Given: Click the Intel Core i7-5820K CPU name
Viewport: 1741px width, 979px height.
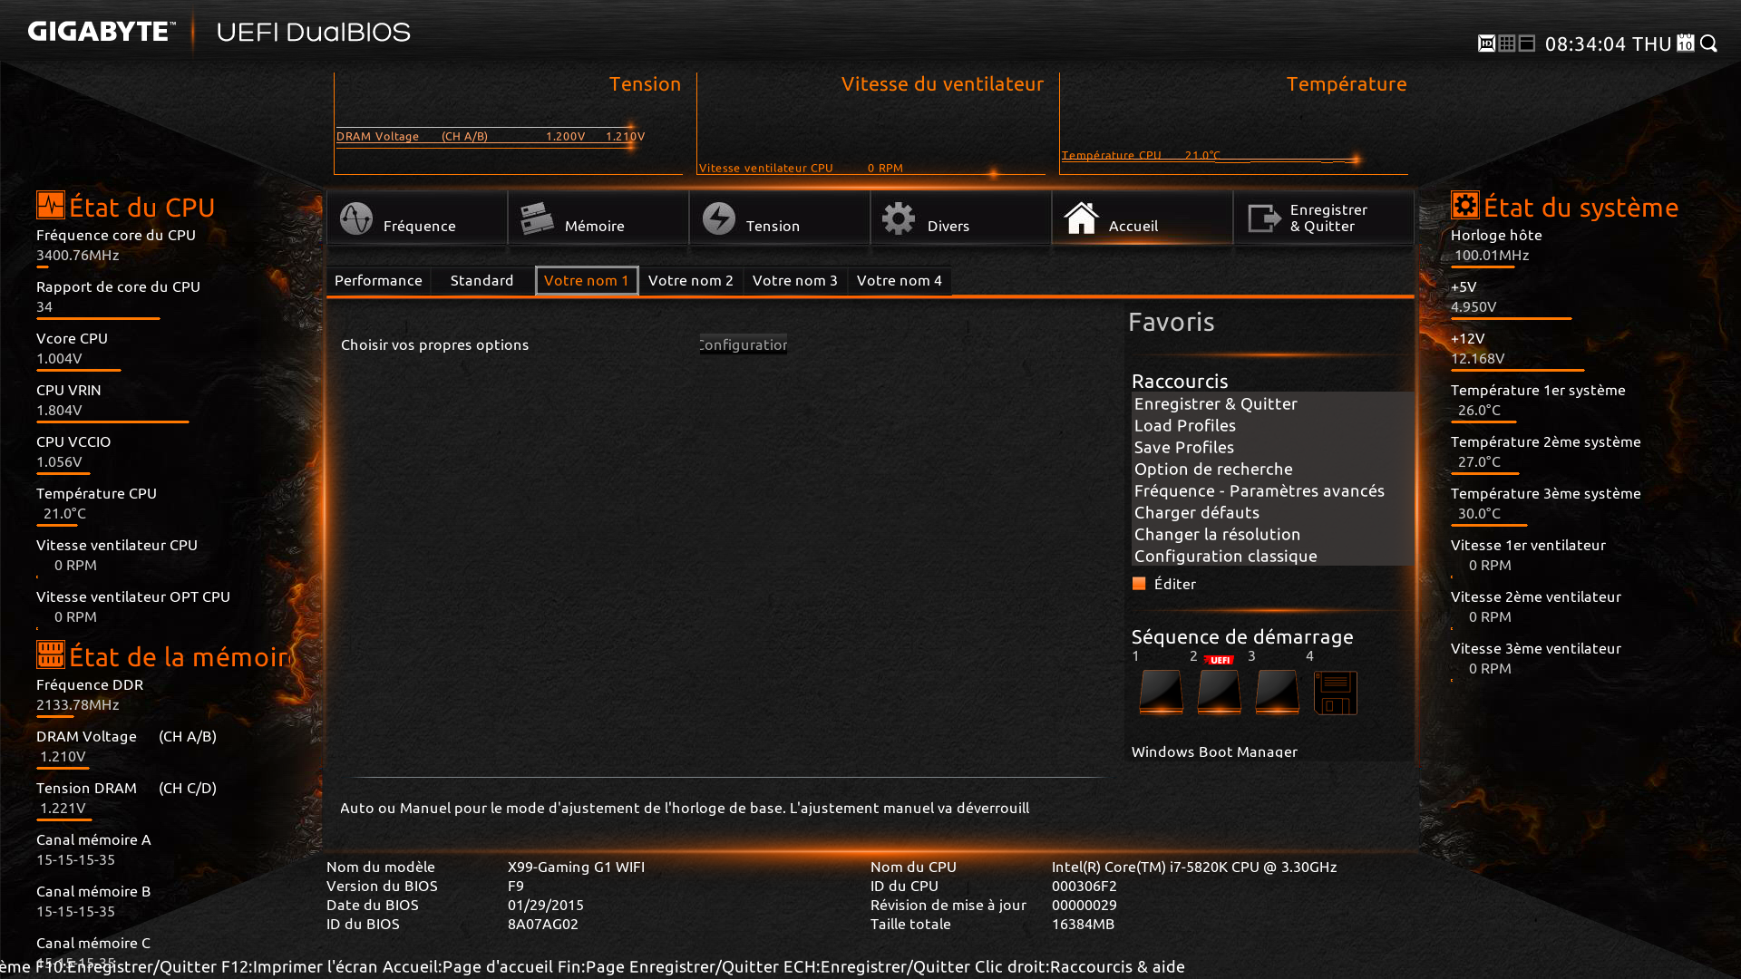Looking at the screenshot, I should click(1194, 867).
